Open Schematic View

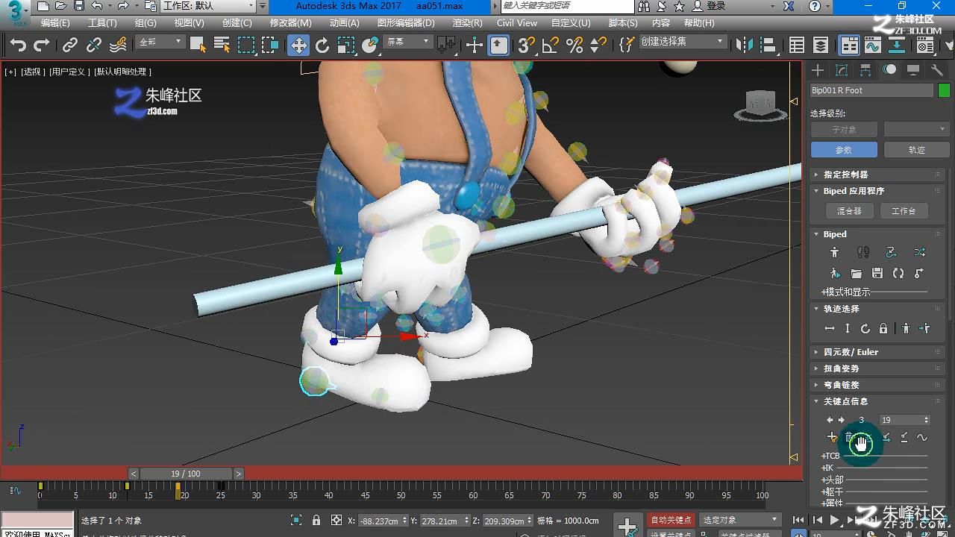[897, 45]
